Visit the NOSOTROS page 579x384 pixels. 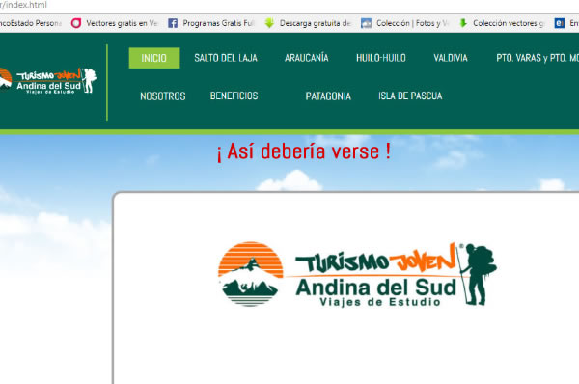pos(163,96)
